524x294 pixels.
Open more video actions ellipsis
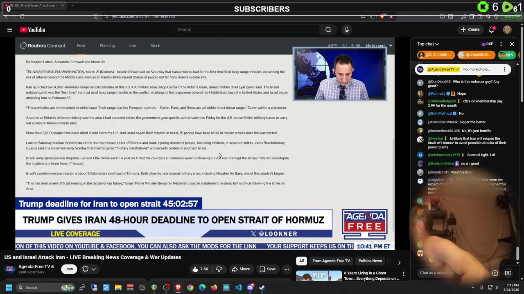[287, 269]
